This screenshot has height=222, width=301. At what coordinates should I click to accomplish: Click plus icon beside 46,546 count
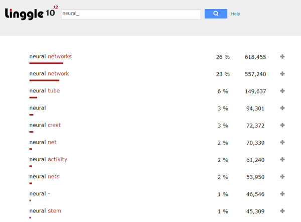[x=282, y=194]
